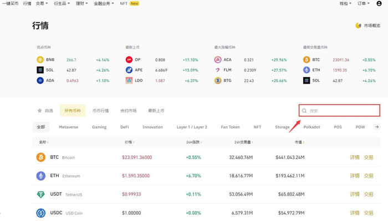Click the Tether logo in the USDT row
The image size is (388, 221).
(41, 194)
